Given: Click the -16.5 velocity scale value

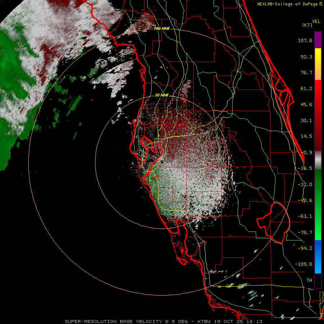Looking at the screenshot, I should pyautogui.click(x=305, y=168).
